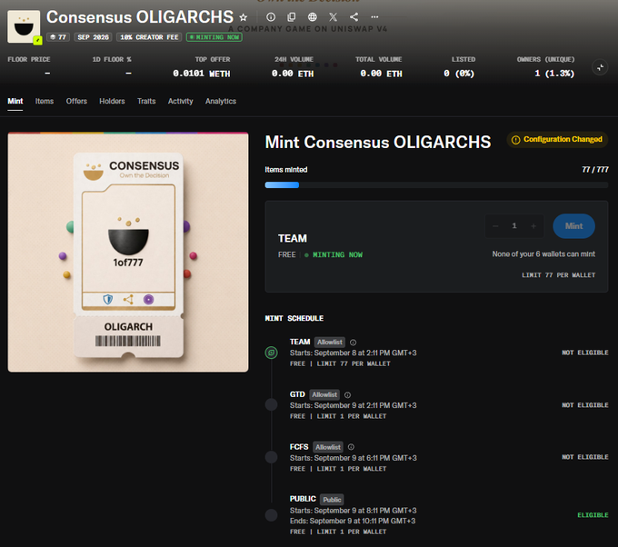
Task: Click the share icon in header
Action: tap(354, 17)
